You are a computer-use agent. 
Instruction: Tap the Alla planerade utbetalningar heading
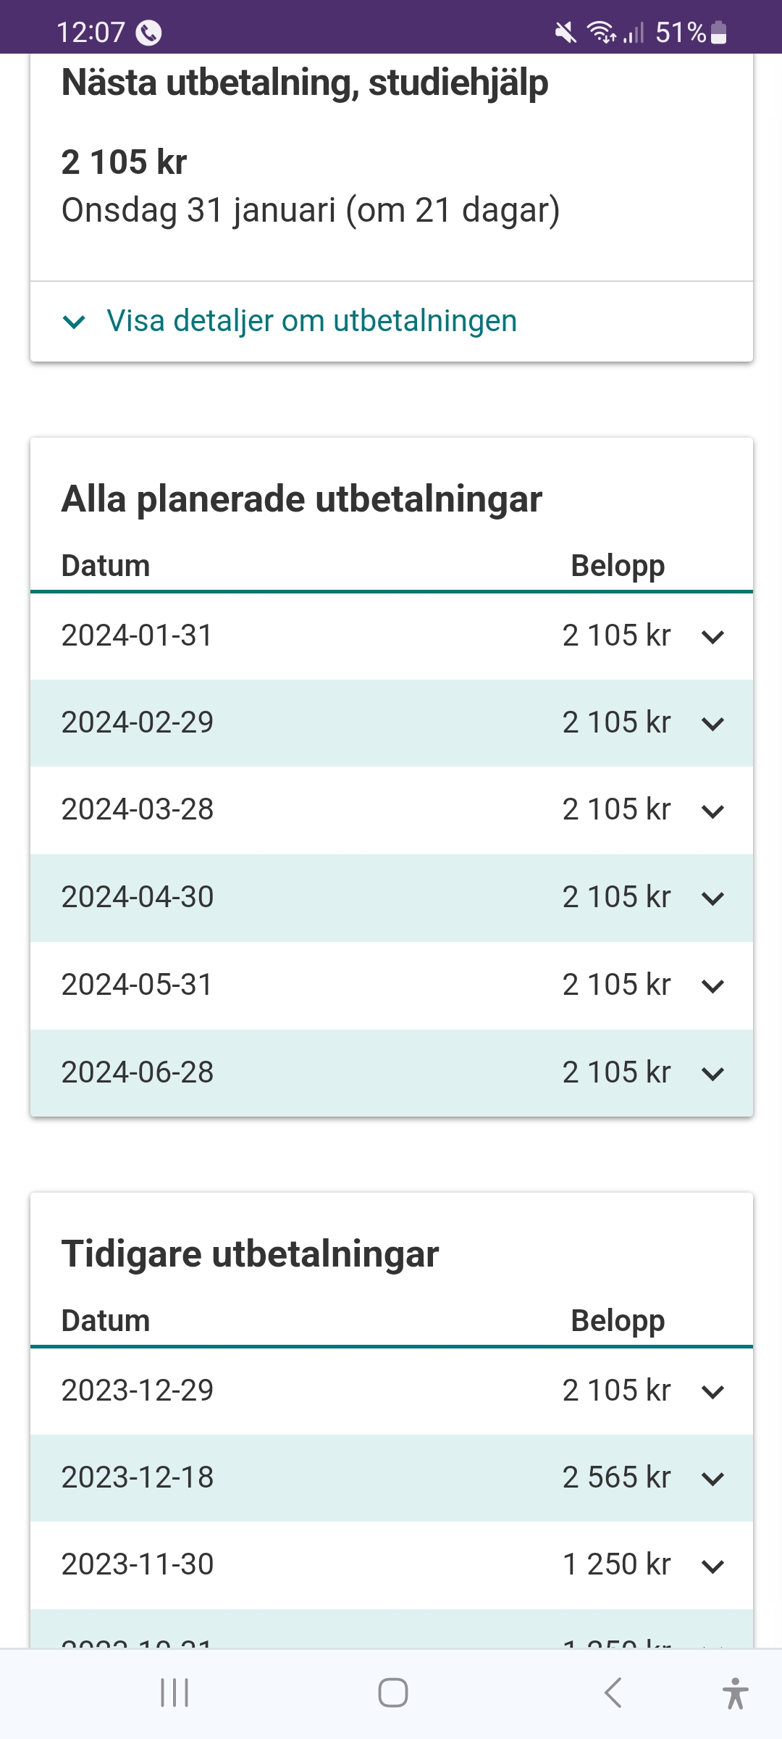click(x=302, y=499)
